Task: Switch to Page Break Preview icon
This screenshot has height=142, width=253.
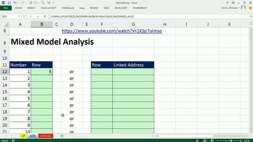Action: point(212,140)
